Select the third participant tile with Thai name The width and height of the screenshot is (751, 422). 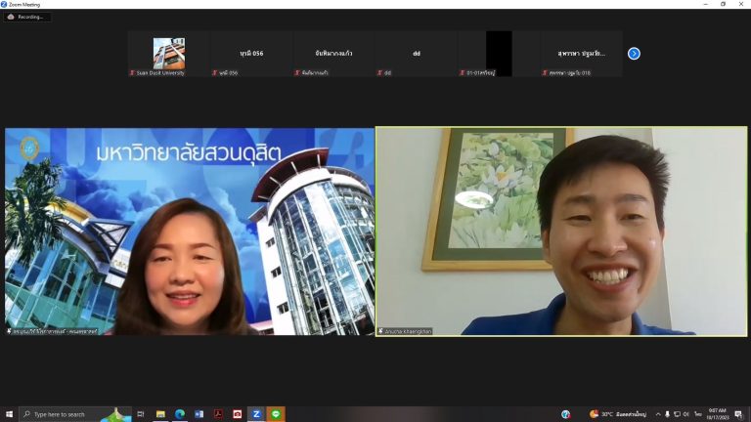point(333,54)
